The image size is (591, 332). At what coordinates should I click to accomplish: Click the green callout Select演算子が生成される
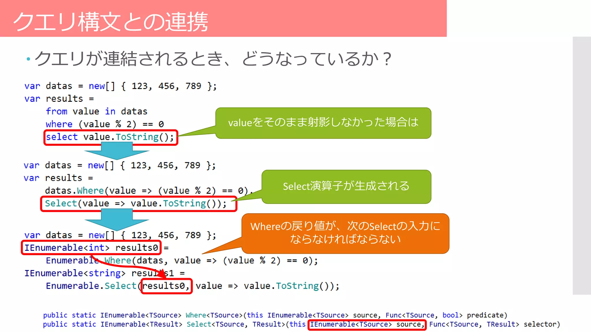click(346, 186)
